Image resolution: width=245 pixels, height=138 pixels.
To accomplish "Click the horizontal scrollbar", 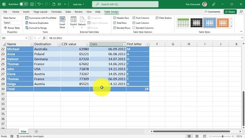I will click(191, 131).
